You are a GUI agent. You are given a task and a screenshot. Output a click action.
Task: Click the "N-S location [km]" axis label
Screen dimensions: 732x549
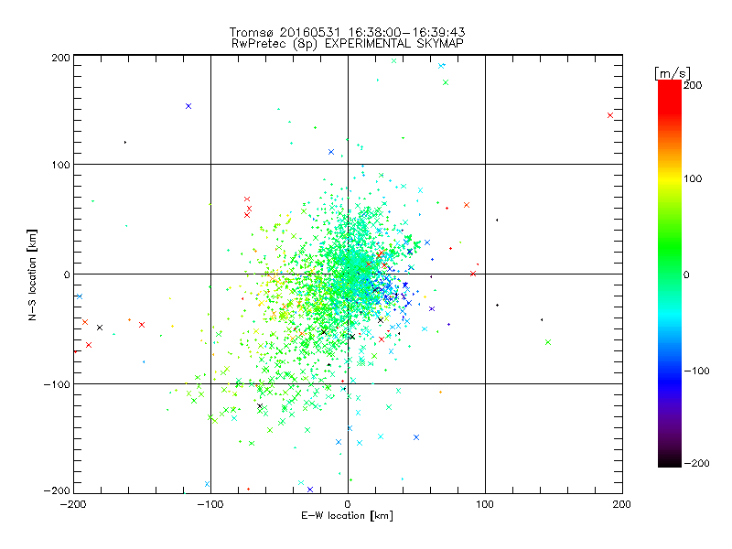(x=32, y=275)
